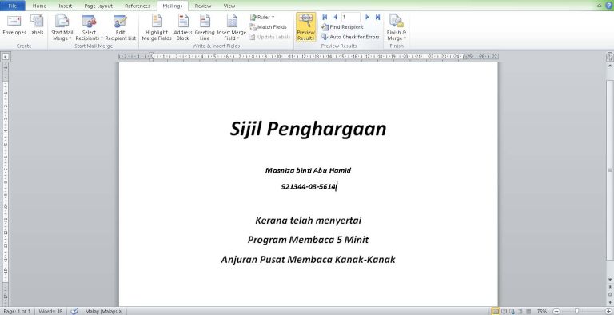Click the record number field
This screenshot has height=315, width=614.
click(x=350, y=18)
